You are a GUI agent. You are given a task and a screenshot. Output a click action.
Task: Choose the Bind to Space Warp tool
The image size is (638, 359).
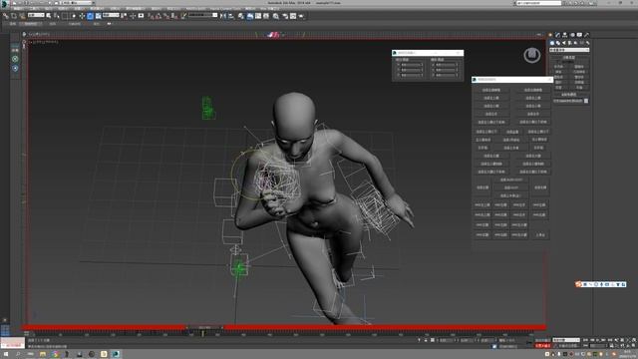tap(22, 16)
